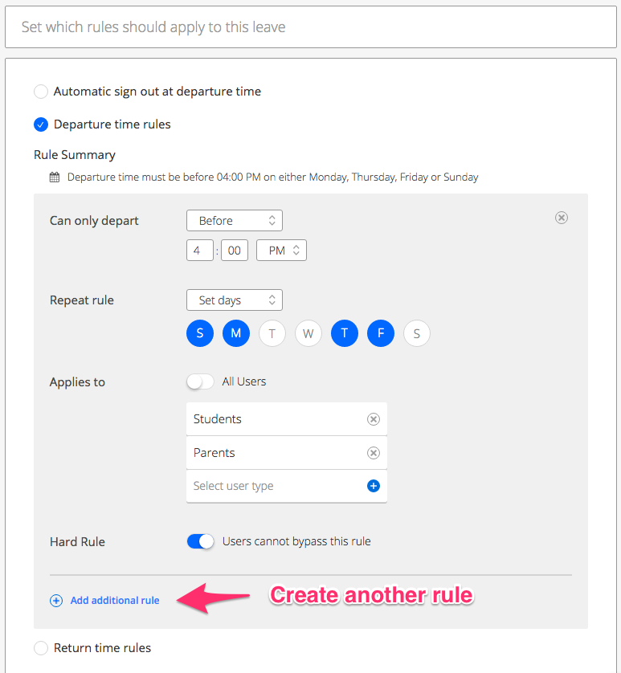
Task: Click the plus circle icon beside Add additional rule
Action: pyautogui.click(x=56, y=601)
